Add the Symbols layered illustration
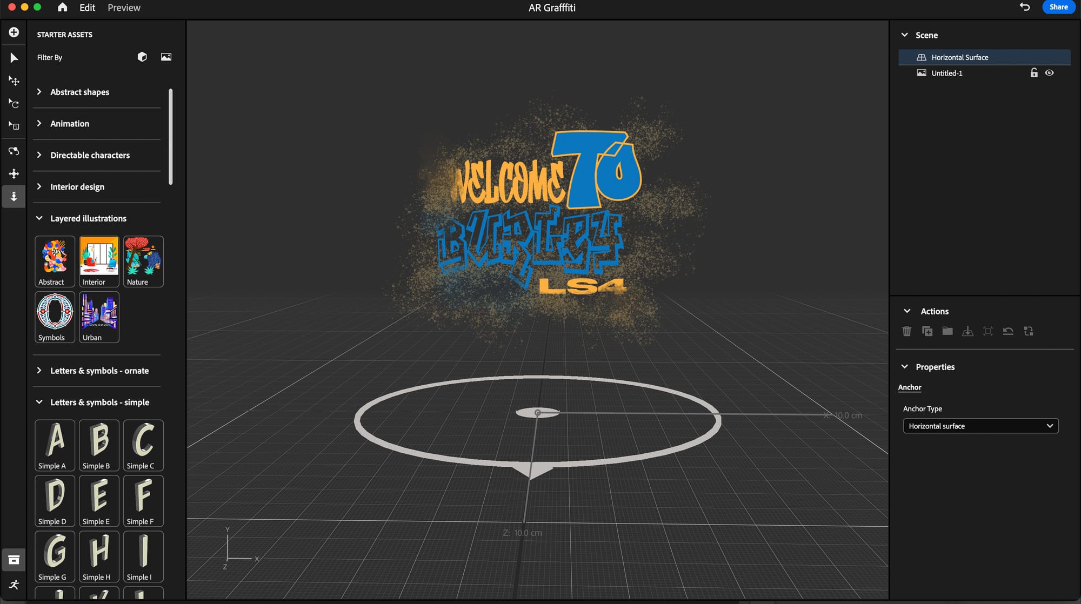1081x604 pixels. point(55,317)
